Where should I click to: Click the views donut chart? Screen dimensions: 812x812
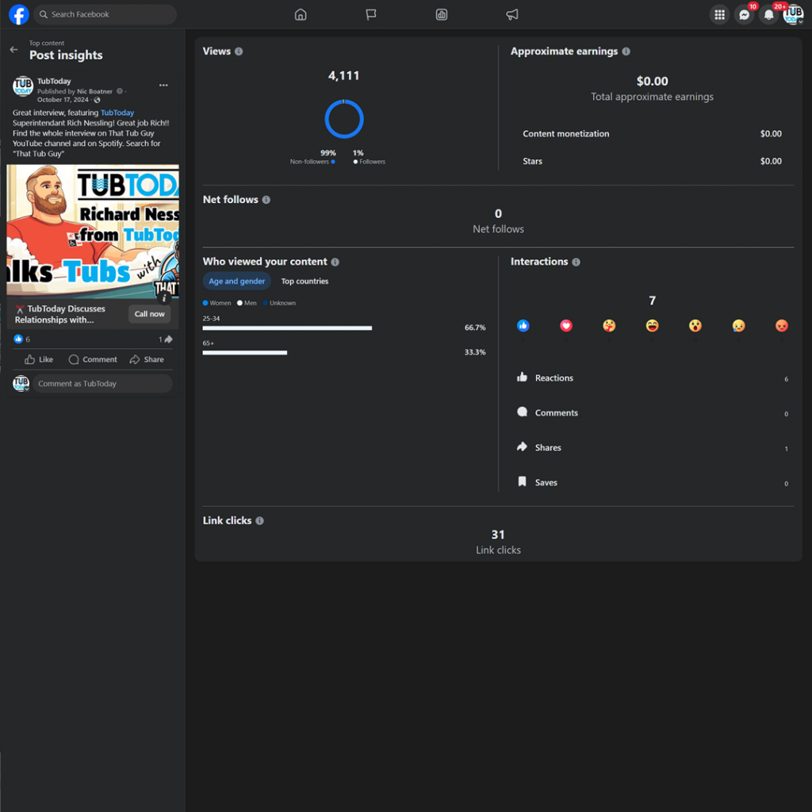(x=344, y=119)
